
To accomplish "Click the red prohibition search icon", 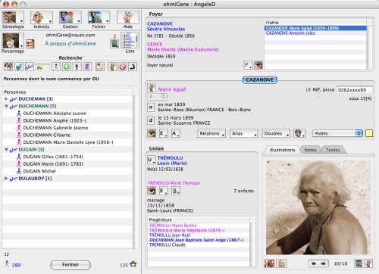I will [x=123, y=67].
